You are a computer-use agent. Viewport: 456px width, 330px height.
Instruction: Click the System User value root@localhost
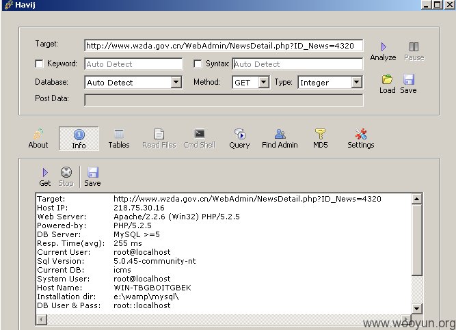coord(142,279)
